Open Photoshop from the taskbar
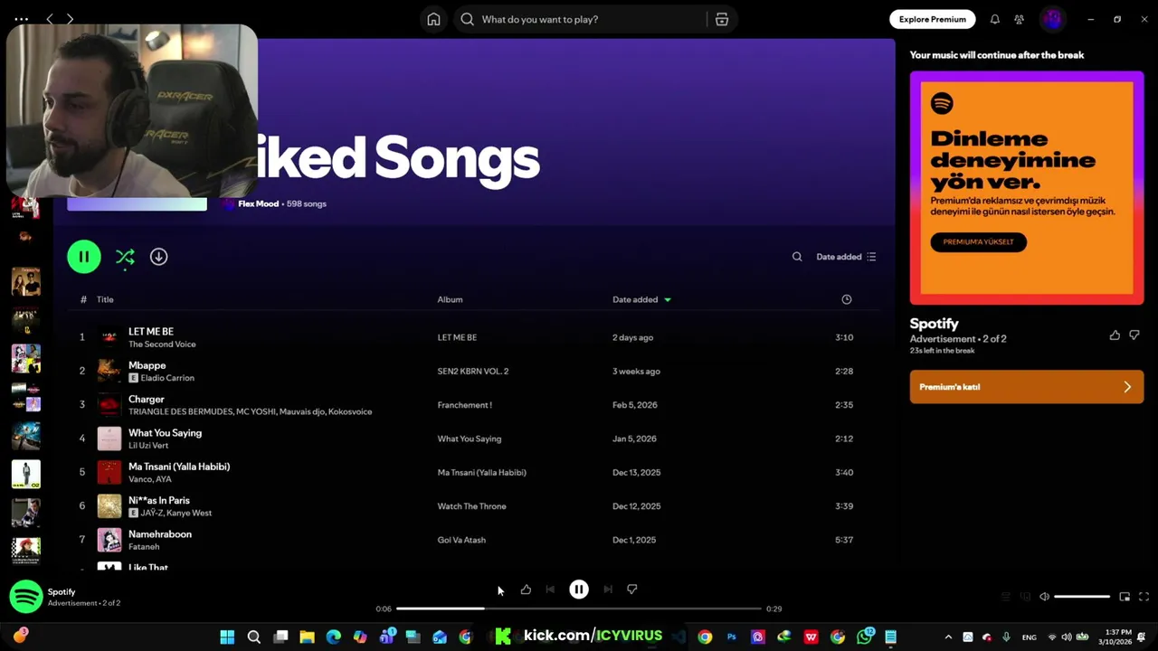Viewport: 1158px width, 651px height. click(732, 637)
